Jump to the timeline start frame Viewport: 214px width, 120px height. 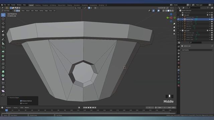pos(84,107)
